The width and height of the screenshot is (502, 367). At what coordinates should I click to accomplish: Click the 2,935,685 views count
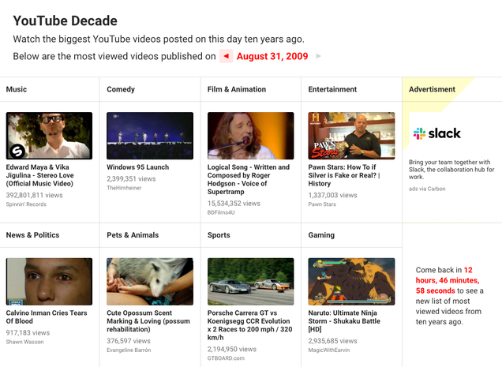coord(332,341)
